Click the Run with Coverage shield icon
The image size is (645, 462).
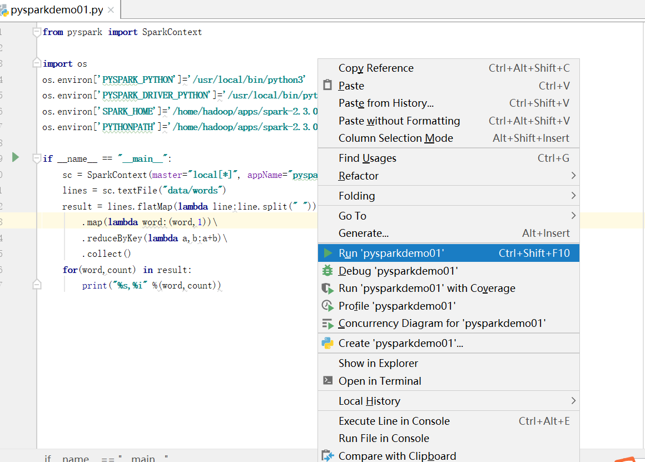(328, 289)
